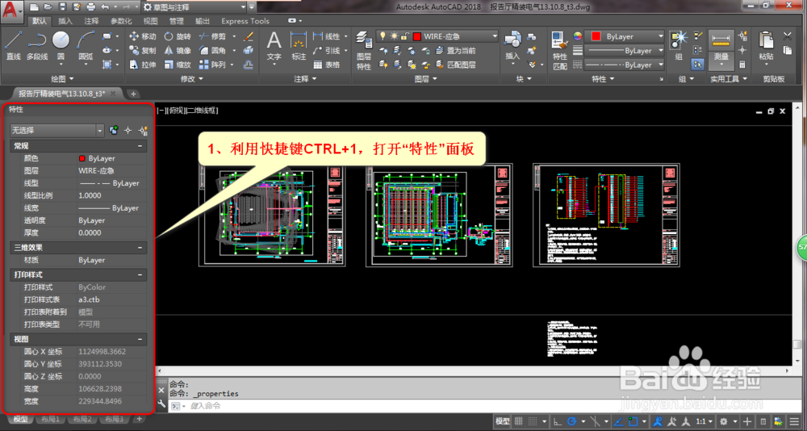Click the Copy (复制) modify tool

(142, 51)
